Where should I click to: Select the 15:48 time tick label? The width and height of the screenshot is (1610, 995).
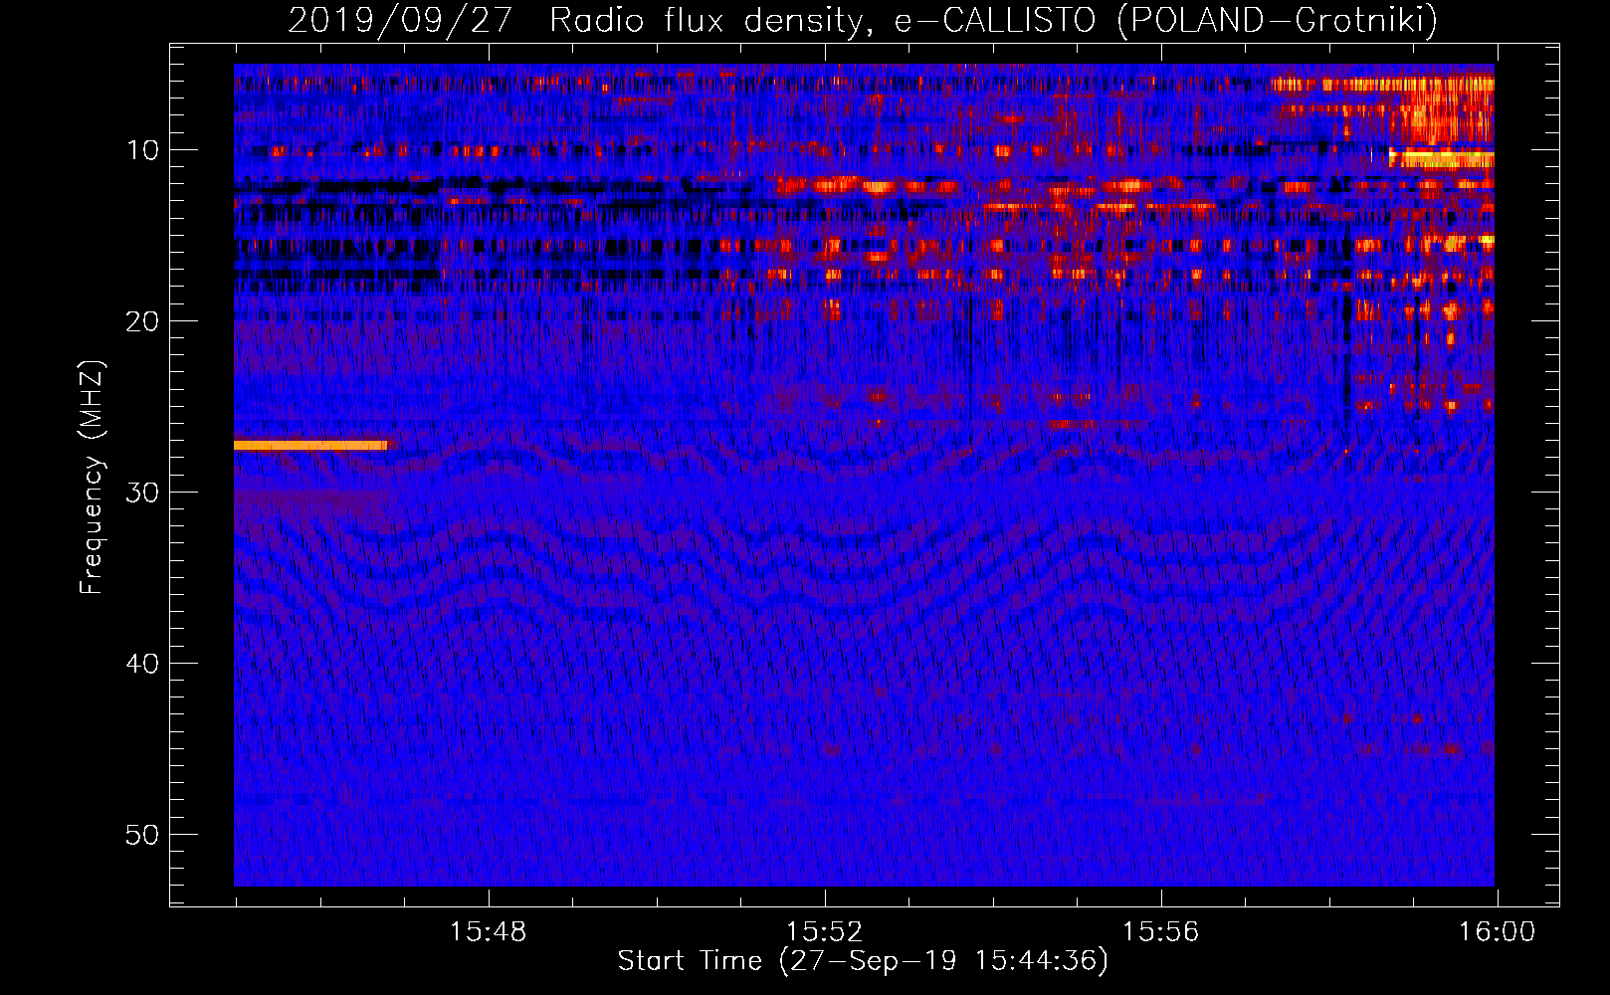click(488, 932)
